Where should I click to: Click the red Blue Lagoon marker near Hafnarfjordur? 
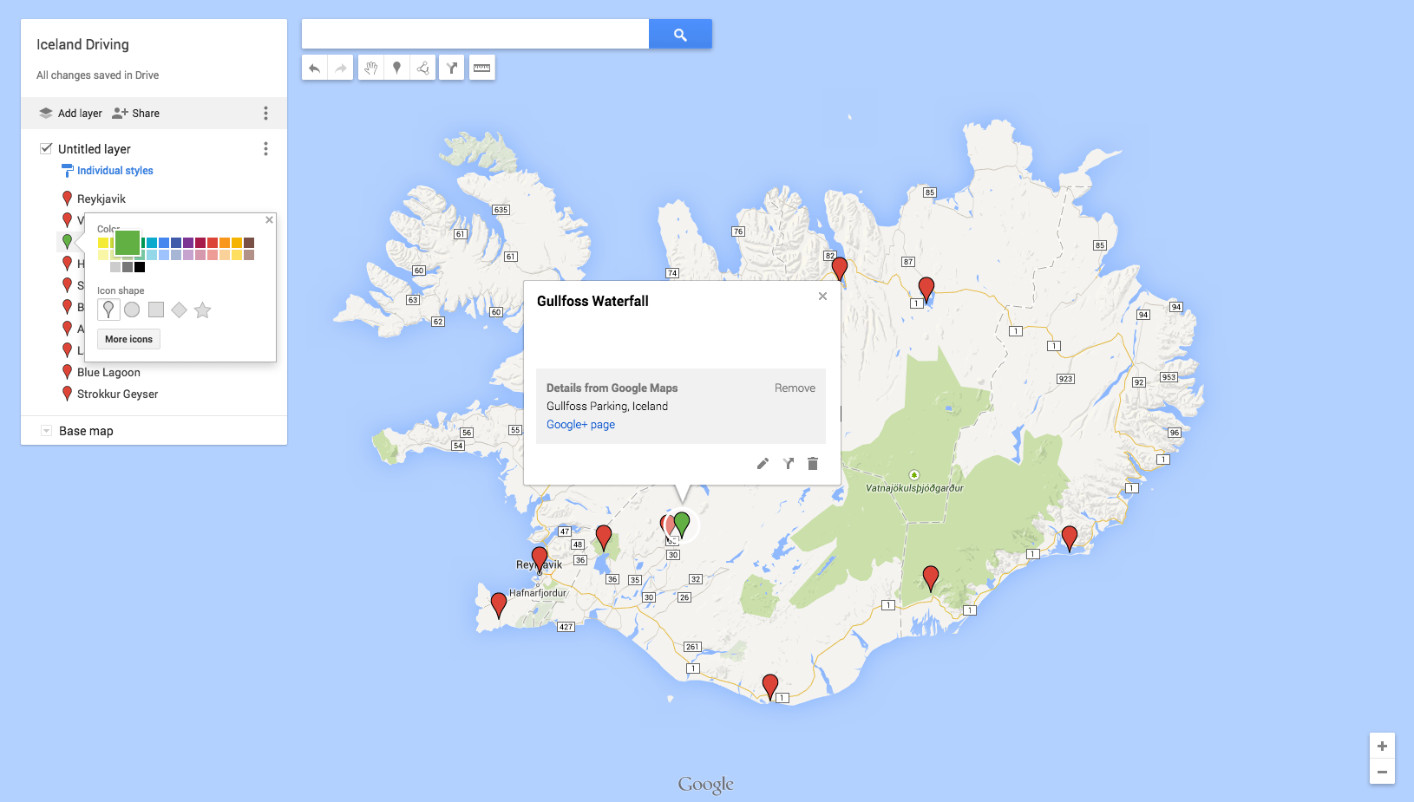point(499,604)
